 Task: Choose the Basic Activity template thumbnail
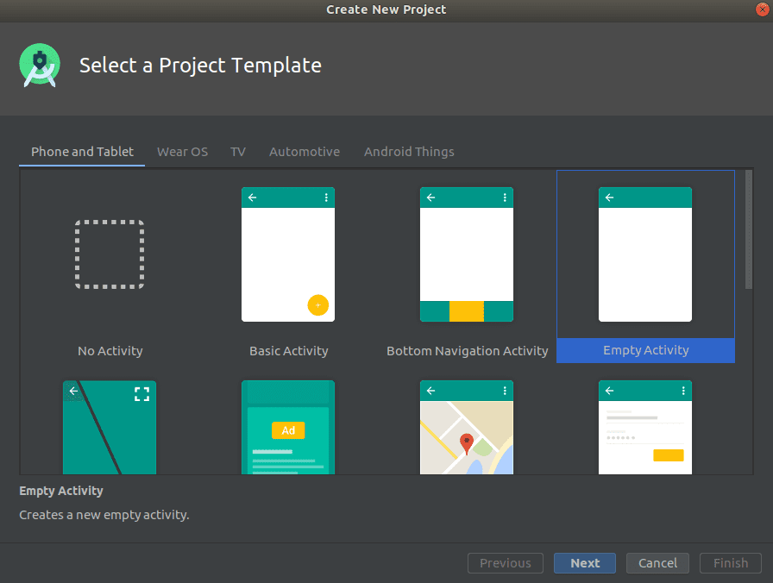pyautogui.click(x=288, y=254)
